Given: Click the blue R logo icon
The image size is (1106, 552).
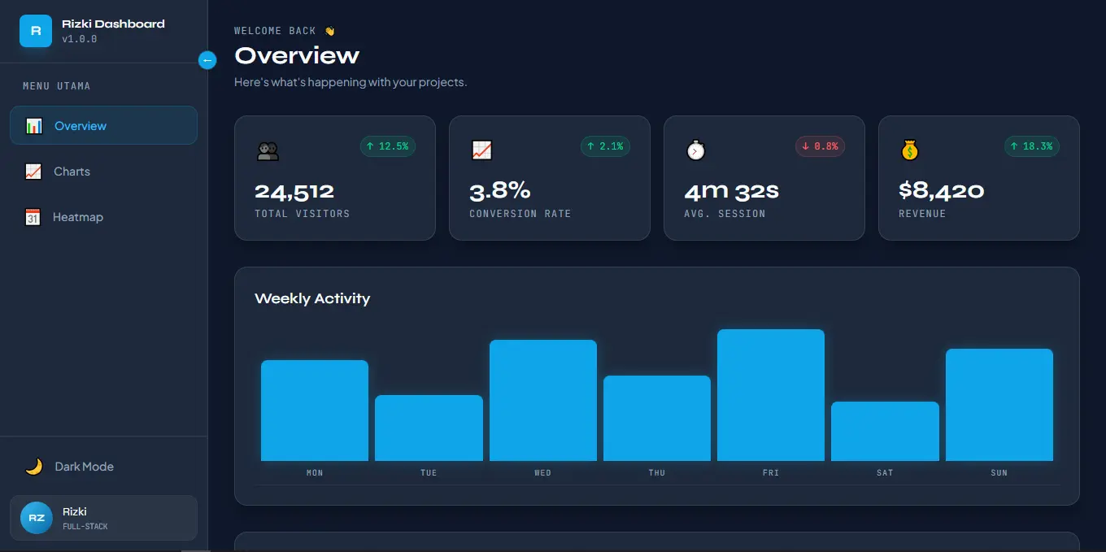Looking at the screenshot, I should click(x=36, y=31).
